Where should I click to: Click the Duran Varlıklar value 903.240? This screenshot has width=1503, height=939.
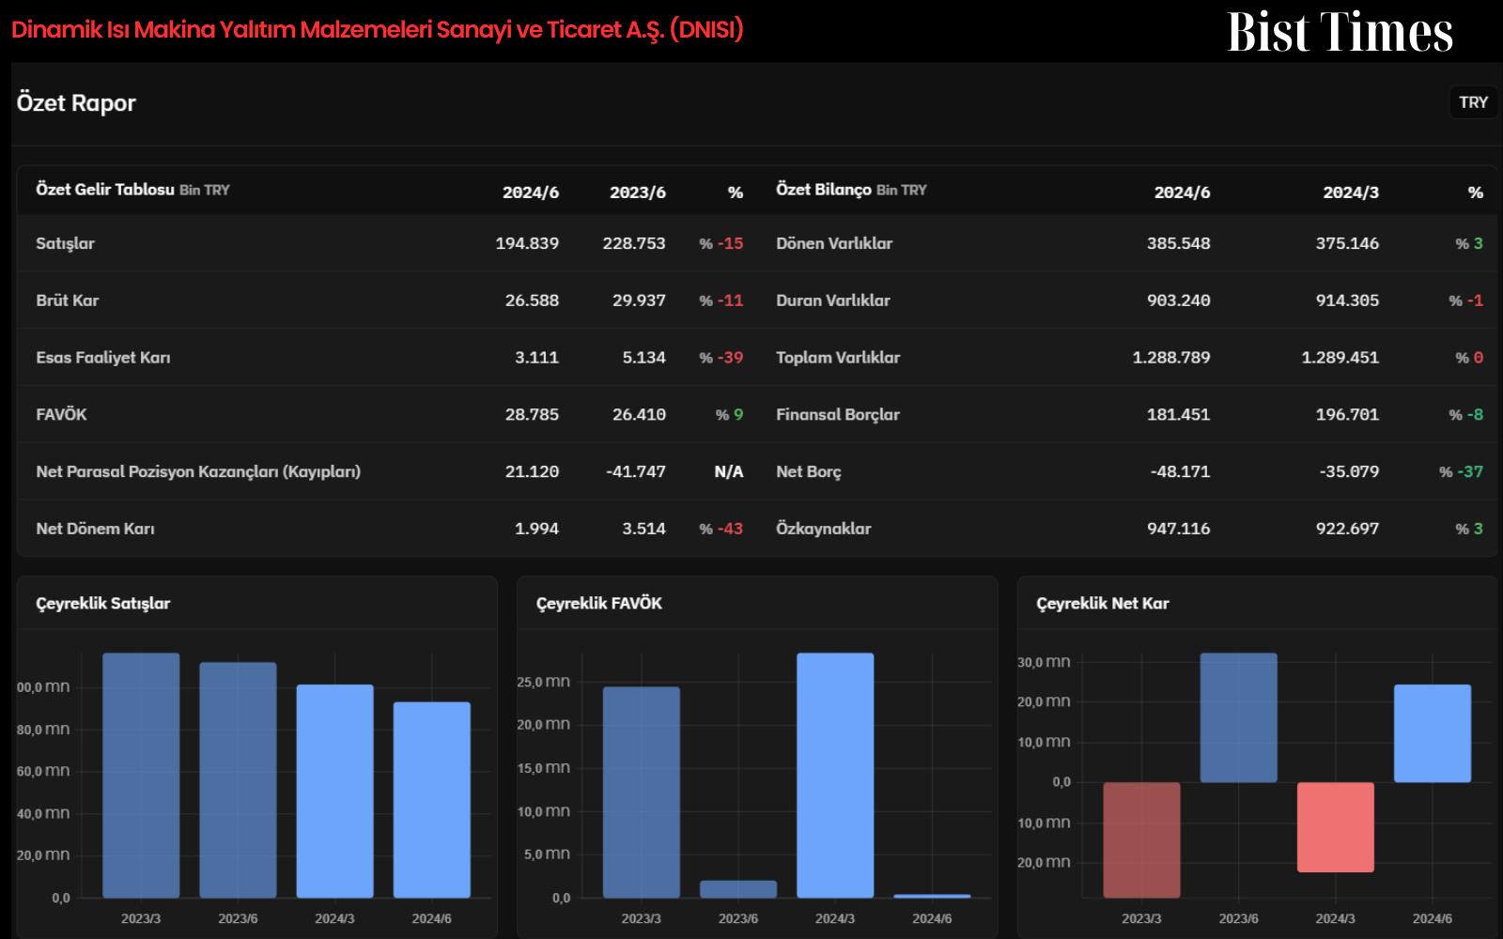point(1178,300)
